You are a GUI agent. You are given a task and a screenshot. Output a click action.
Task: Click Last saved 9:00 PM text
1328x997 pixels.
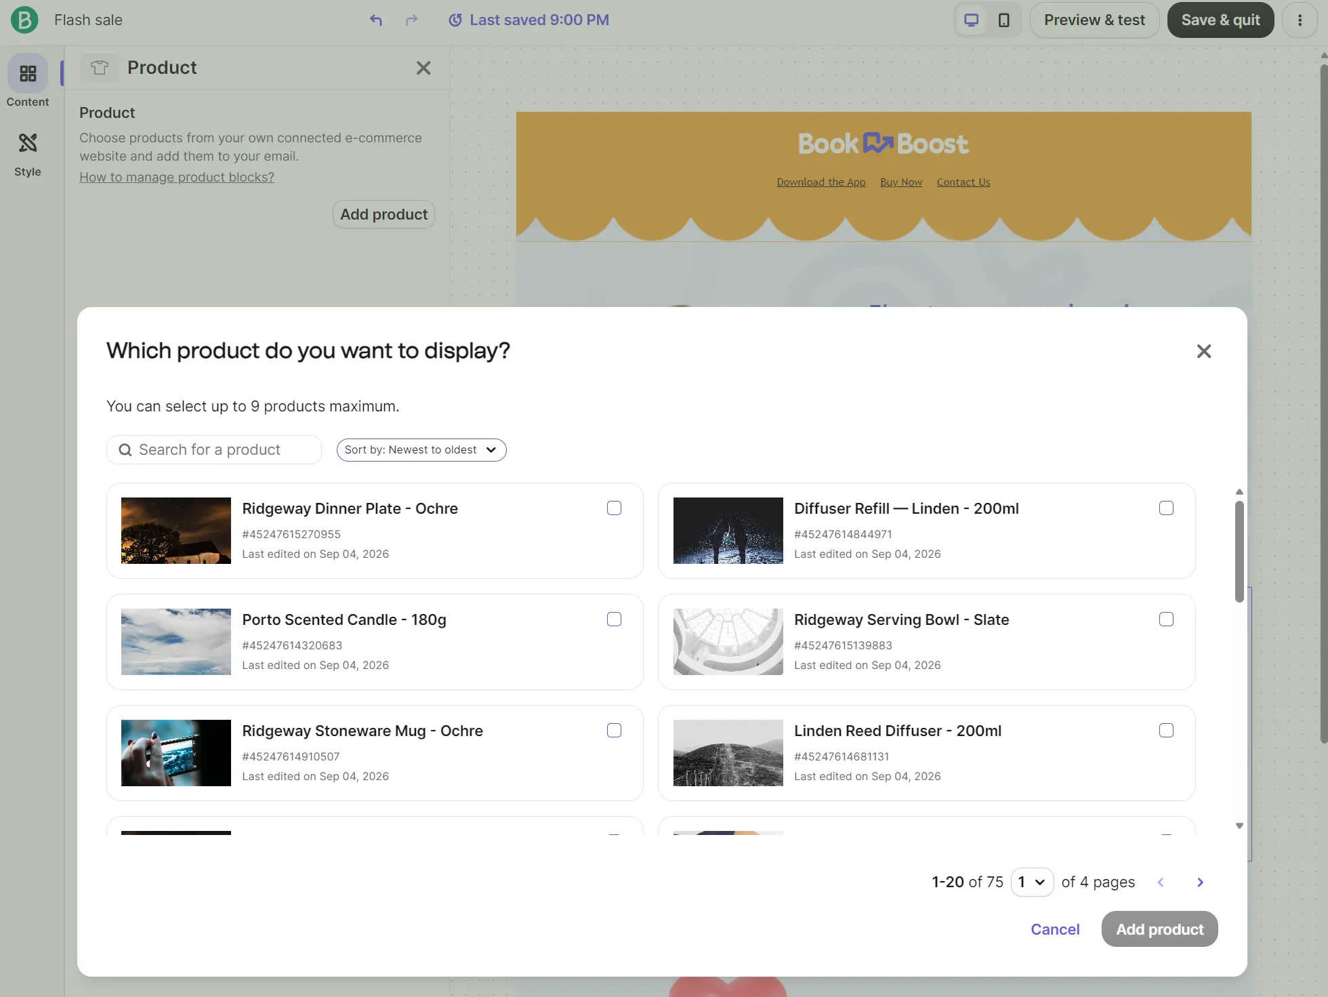539,20
